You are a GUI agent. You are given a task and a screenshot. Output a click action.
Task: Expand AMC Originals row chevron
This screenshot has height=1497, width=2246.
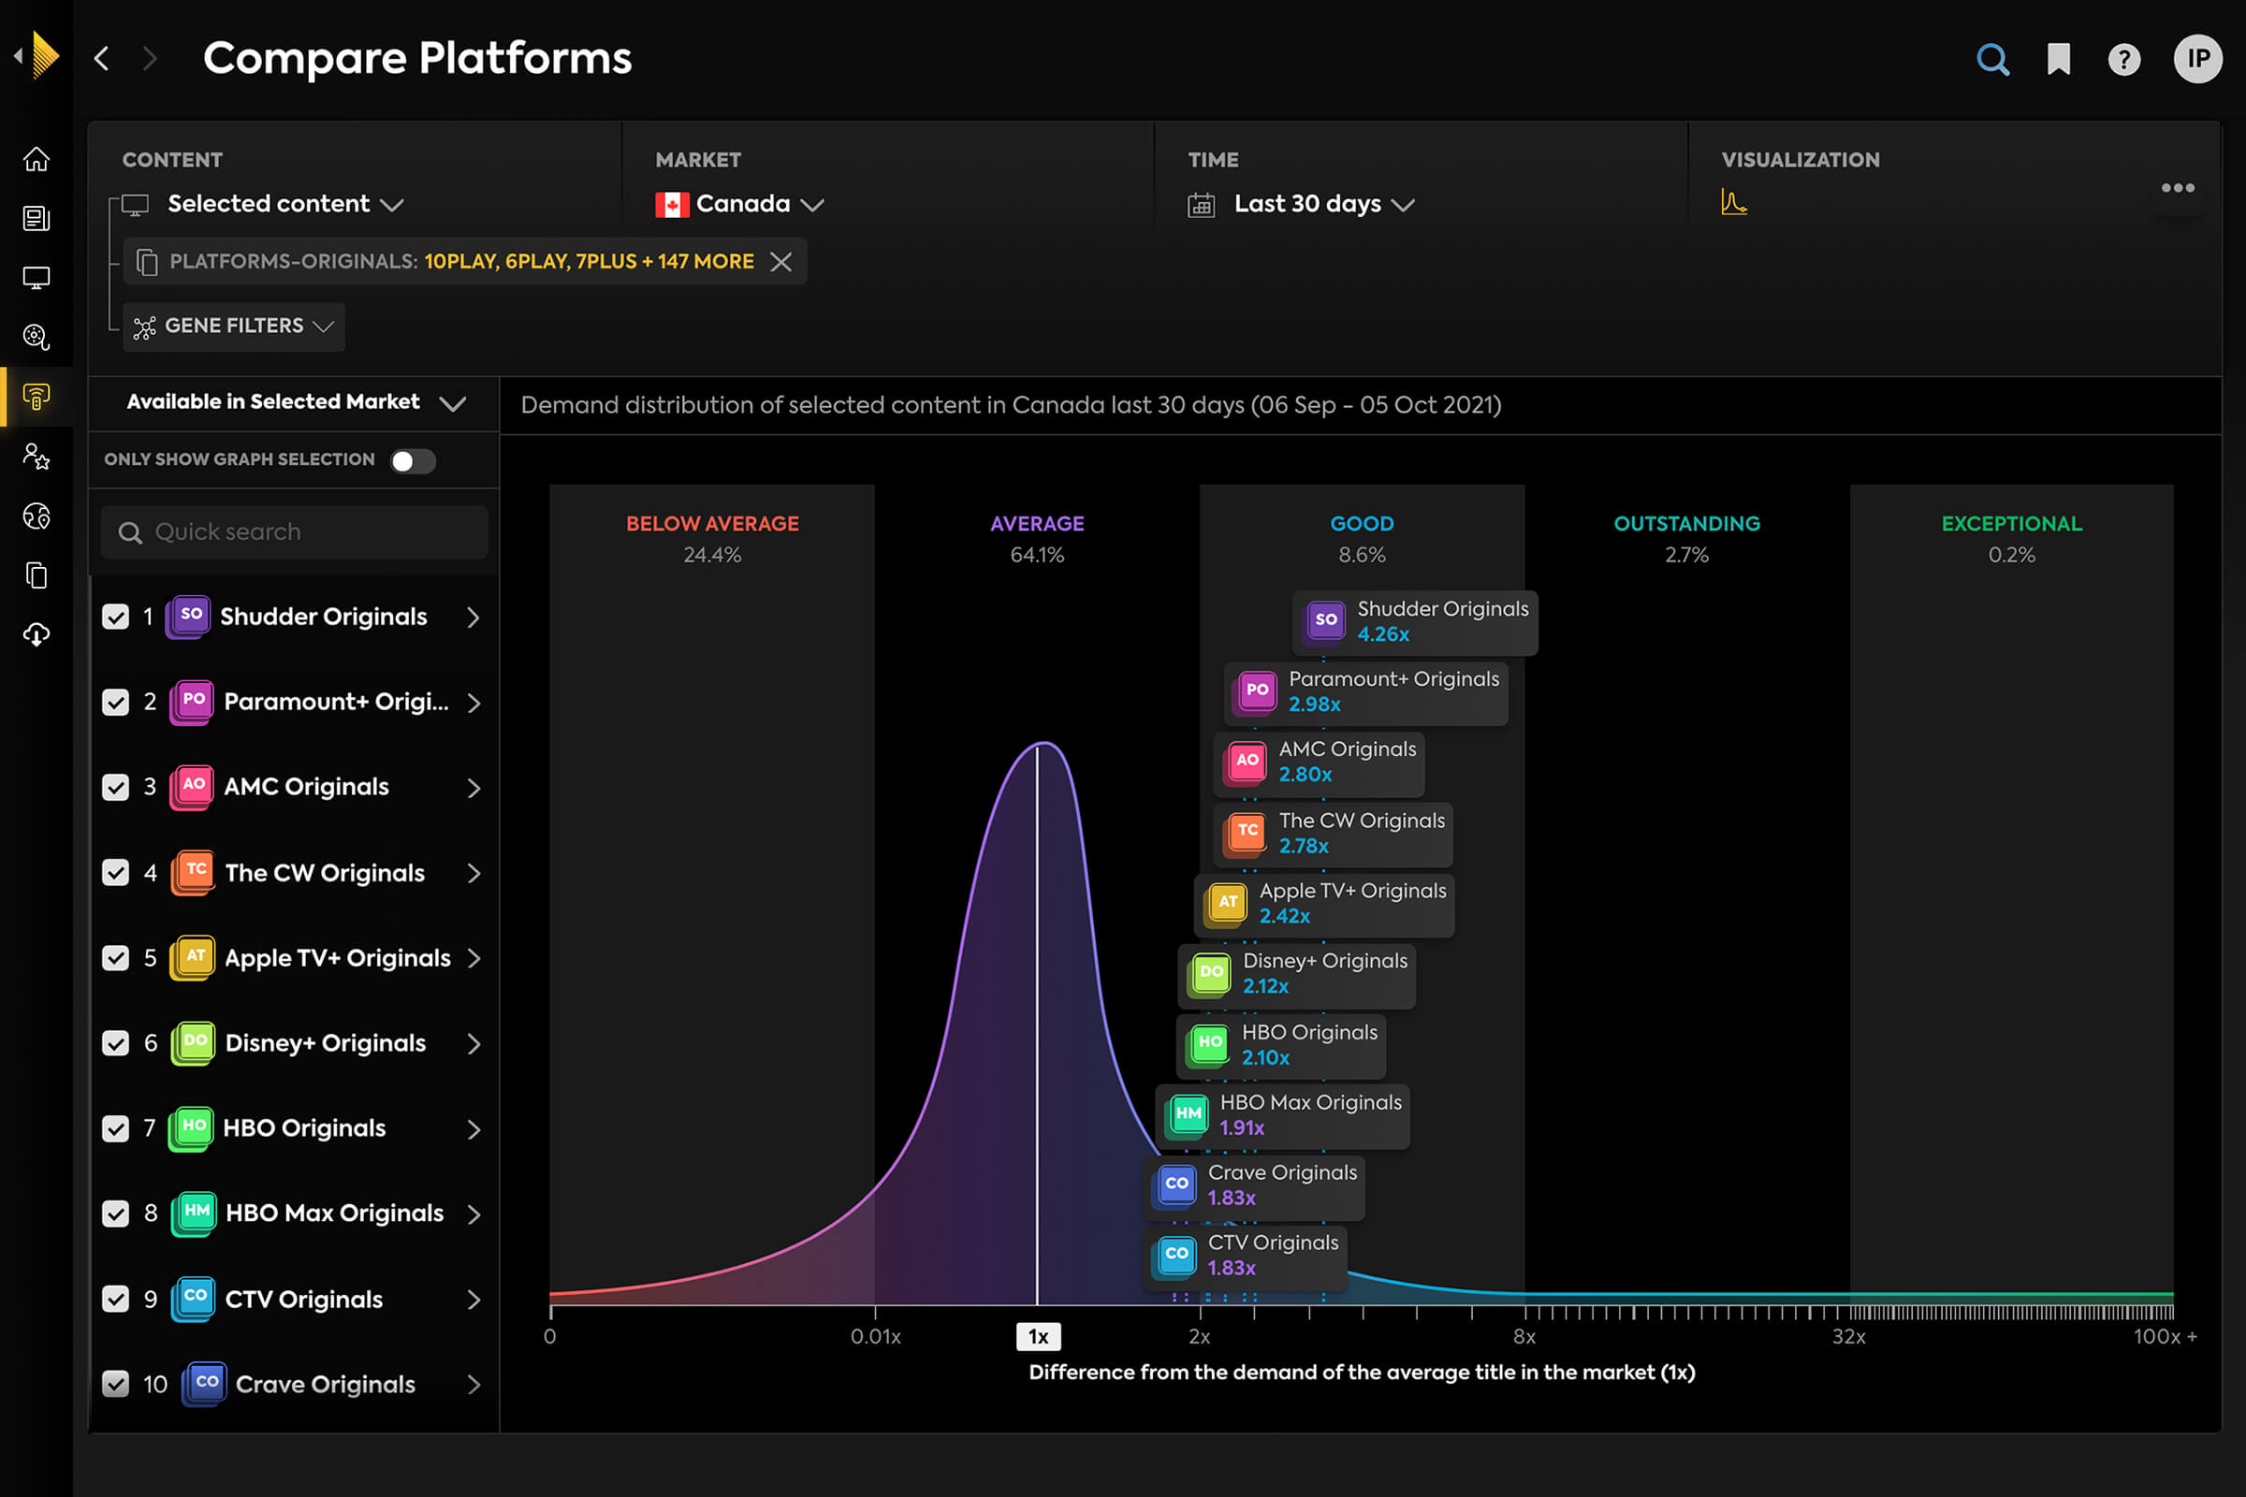(x=474, y=788)
